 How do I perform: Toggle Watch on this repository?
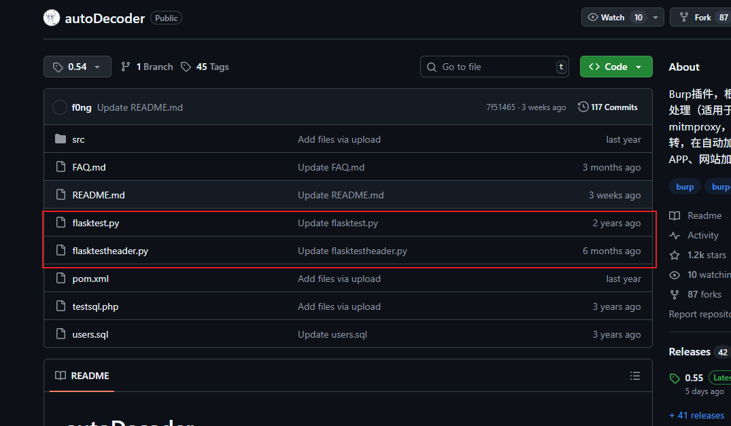[x=614, y=17]
